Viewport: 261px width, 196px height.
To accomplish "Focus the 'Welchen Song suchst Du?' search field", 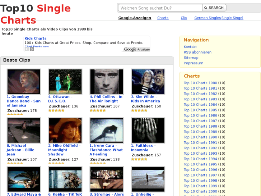I will (160, 8).
